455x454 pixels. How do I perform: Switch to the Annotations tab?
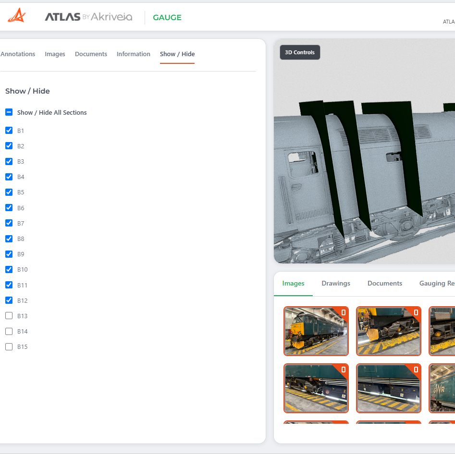pyautogui.click(x=18, y=54)
